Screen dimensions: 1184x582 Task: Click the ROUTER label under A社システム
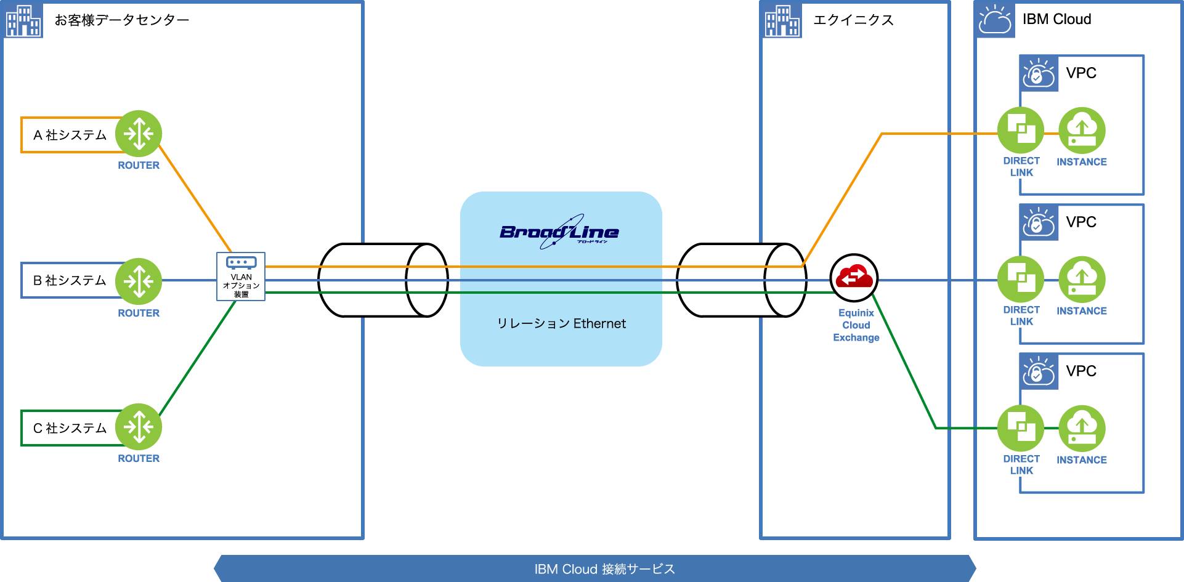click(139, 165)
